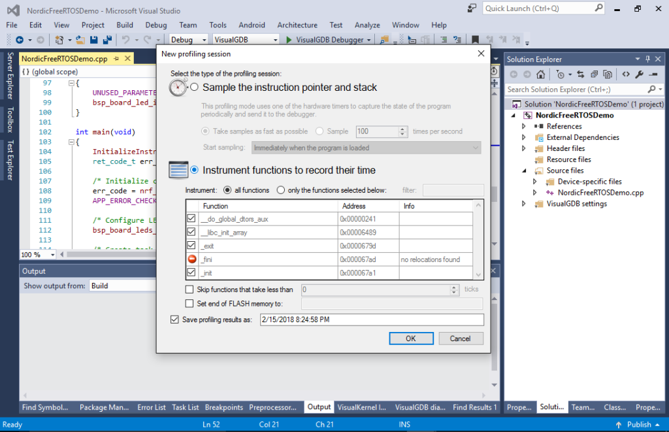Enable 'Skip functions that take less than' checkbox

tap(190, 289)
